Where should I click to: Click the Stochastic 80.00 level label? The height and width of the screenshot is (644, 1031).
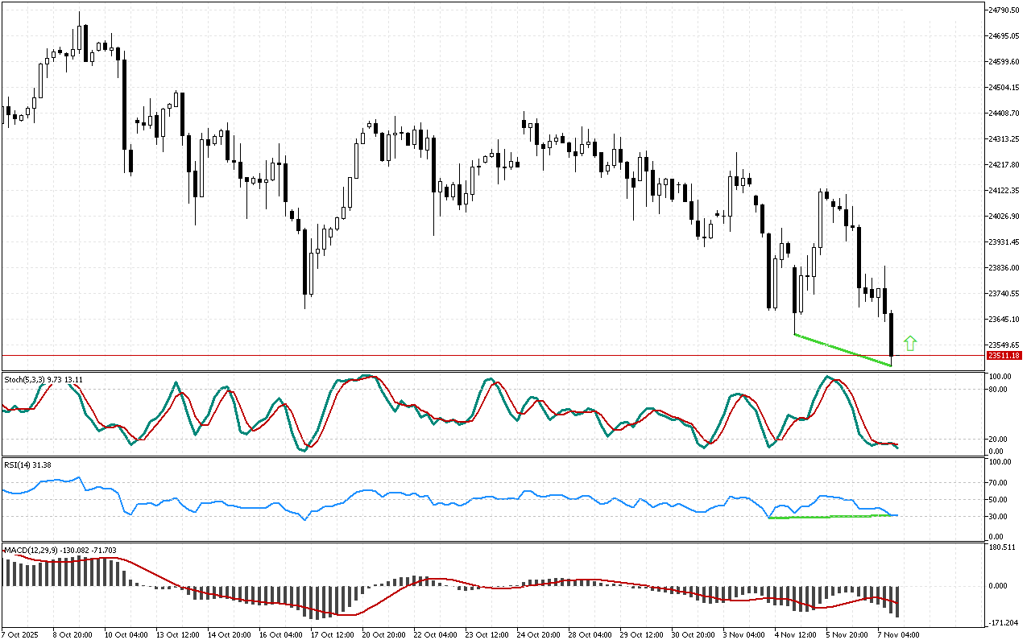click(x=1001, y=390)
